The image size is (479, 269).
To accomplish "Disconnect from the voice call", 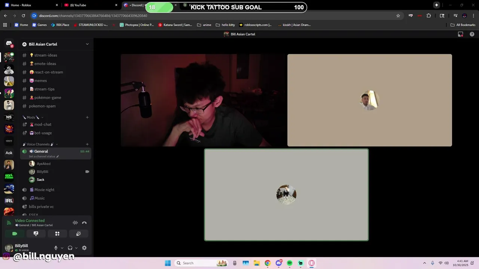I will coord(84,223).
